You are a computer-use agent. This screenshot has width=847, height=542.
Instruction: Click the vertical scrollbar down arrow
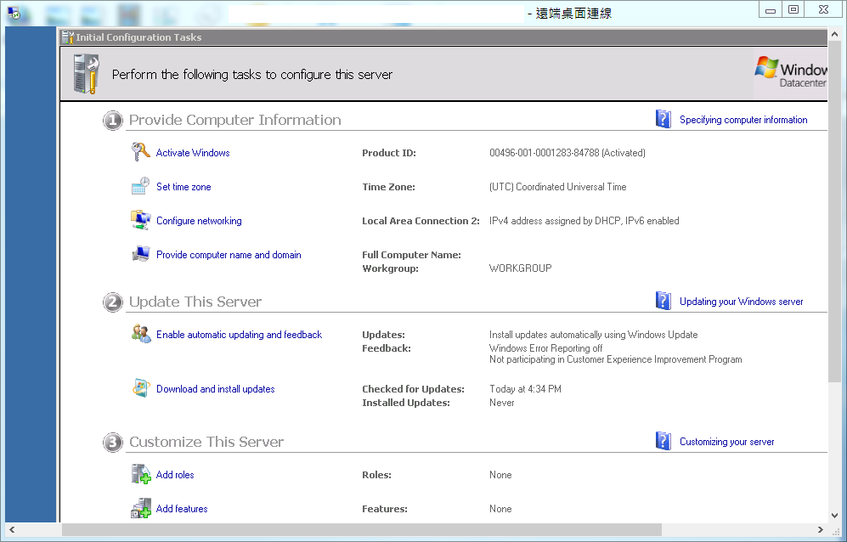point(834,516)
